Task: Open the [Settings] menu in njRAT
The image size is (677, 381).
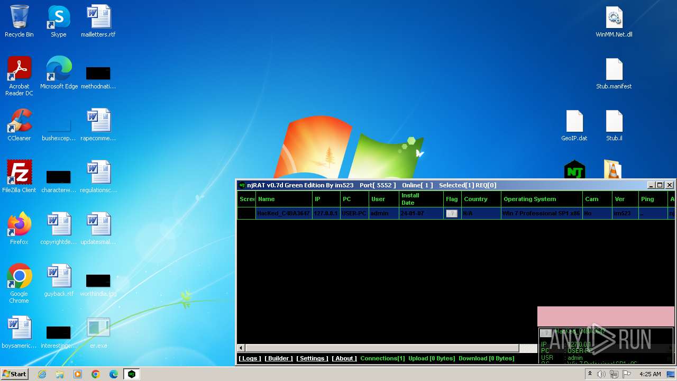Action: tap(312, 358)
